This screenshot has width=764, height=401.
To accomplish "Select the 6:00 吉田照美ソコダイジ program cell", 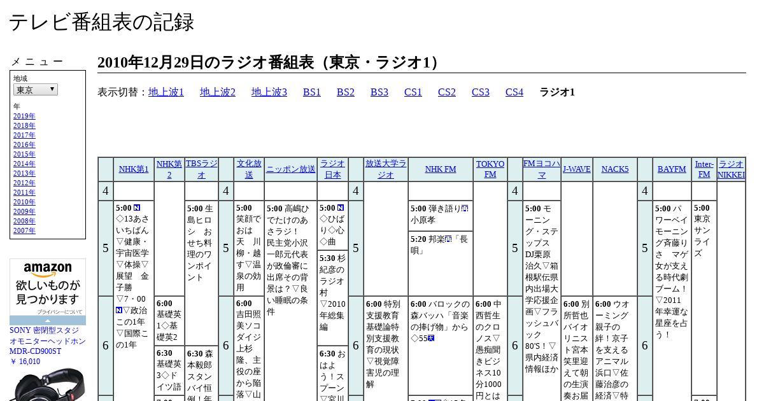I will click(x=249, y=348).
